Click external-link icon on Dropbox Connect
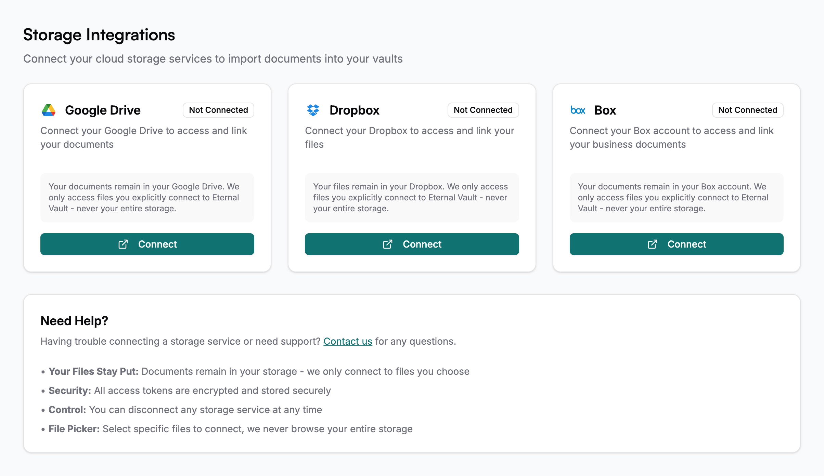The height and width of the screenshot is (476, 824). pyautogui.click(x=388, y=244)
